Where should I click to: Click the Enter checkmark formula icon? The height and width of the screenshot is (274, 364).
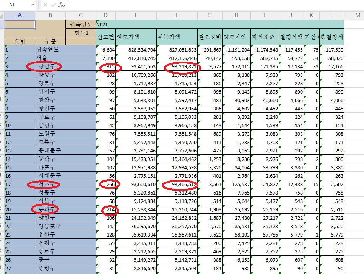[53, 5]
